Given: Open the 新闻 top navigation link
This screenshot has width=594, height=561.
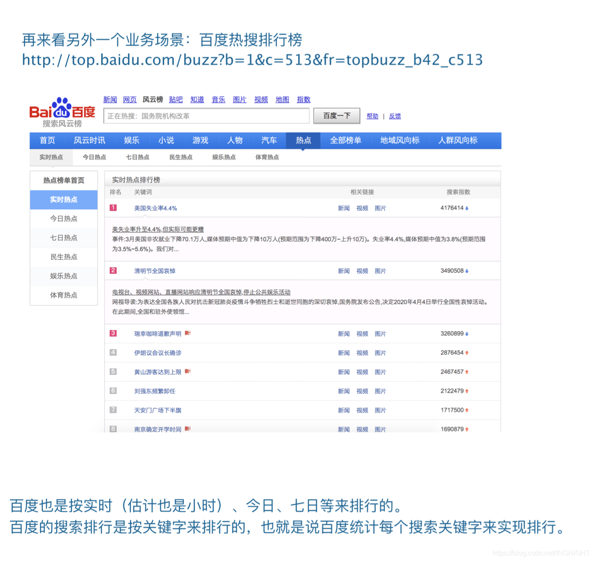Looking at the screenshot, I should pyautogui.click(x=110, y=100).
